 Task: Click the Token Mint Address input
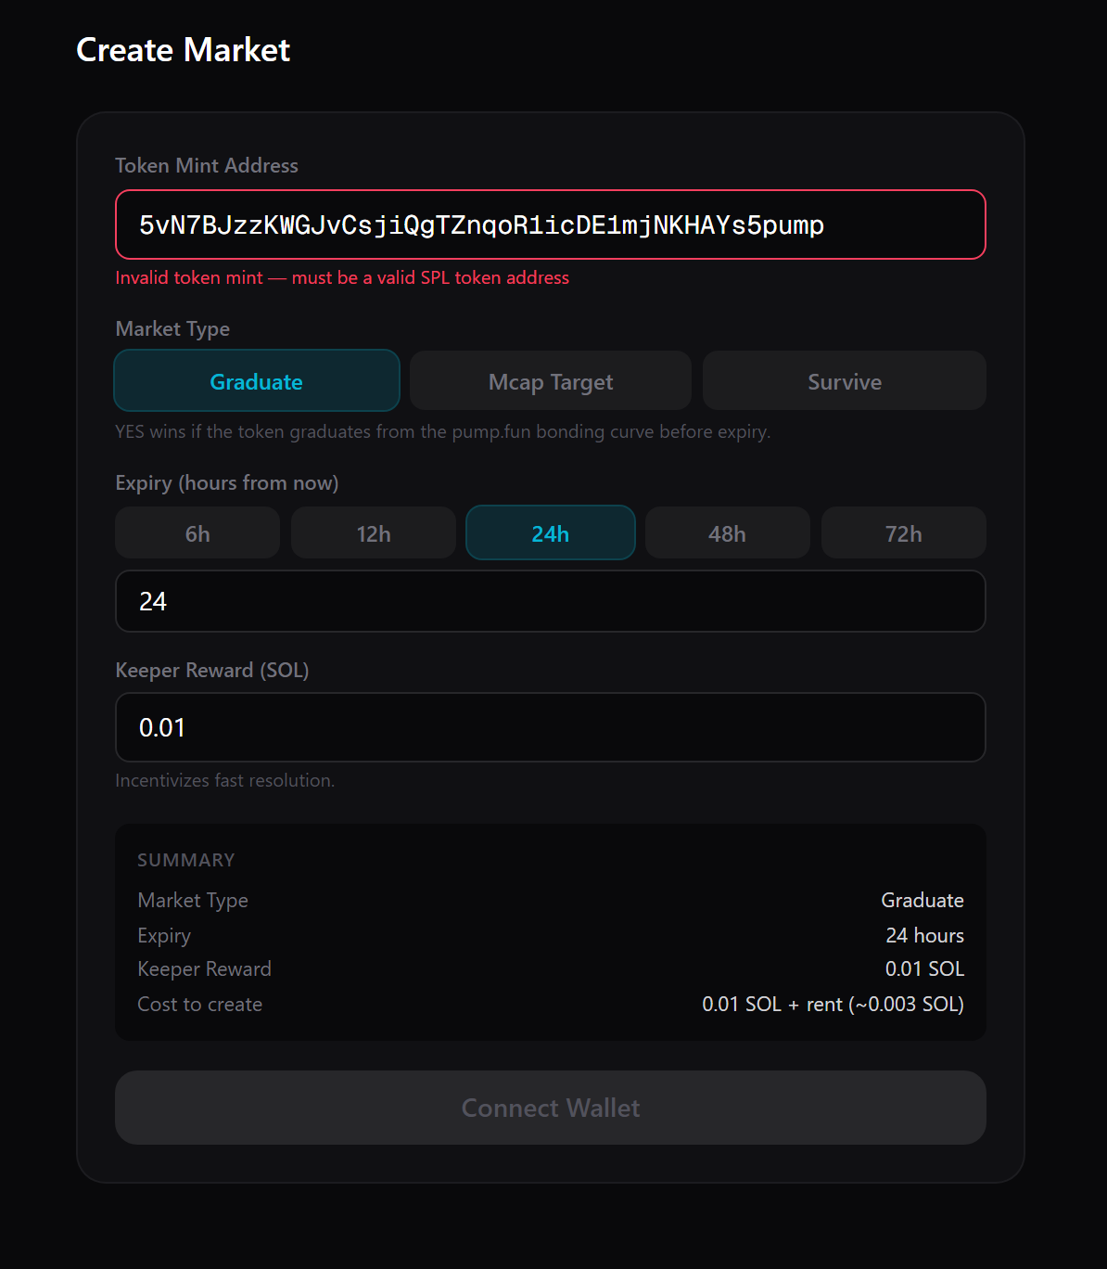pos(550,224)
